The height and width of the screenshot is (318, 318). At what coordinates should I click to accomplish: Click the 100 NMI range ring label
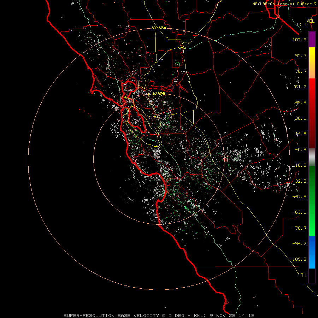[x=159, y=28]
